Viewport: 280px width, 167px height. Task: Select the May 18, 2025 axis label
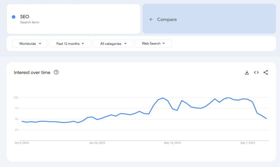tap(172, 143)
